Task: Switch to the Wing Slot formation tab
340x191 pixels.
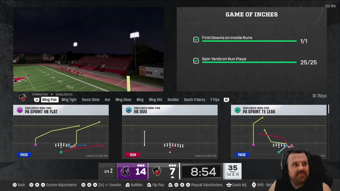Action: [x=155, y=100]
